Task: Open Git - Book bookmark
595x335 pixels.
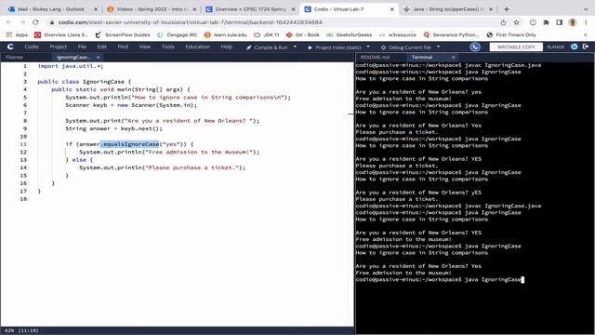Action: tap(303, 35)
